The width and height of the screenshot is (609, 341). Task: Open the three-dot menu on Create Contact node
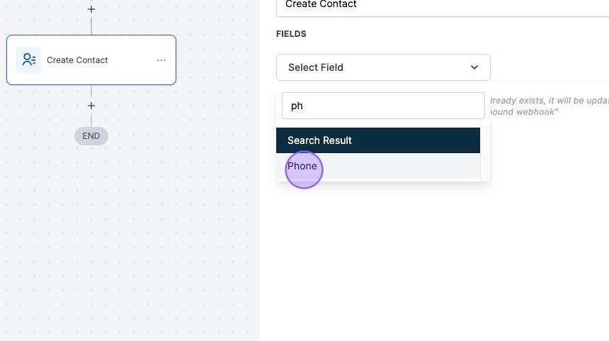(161, 60)
